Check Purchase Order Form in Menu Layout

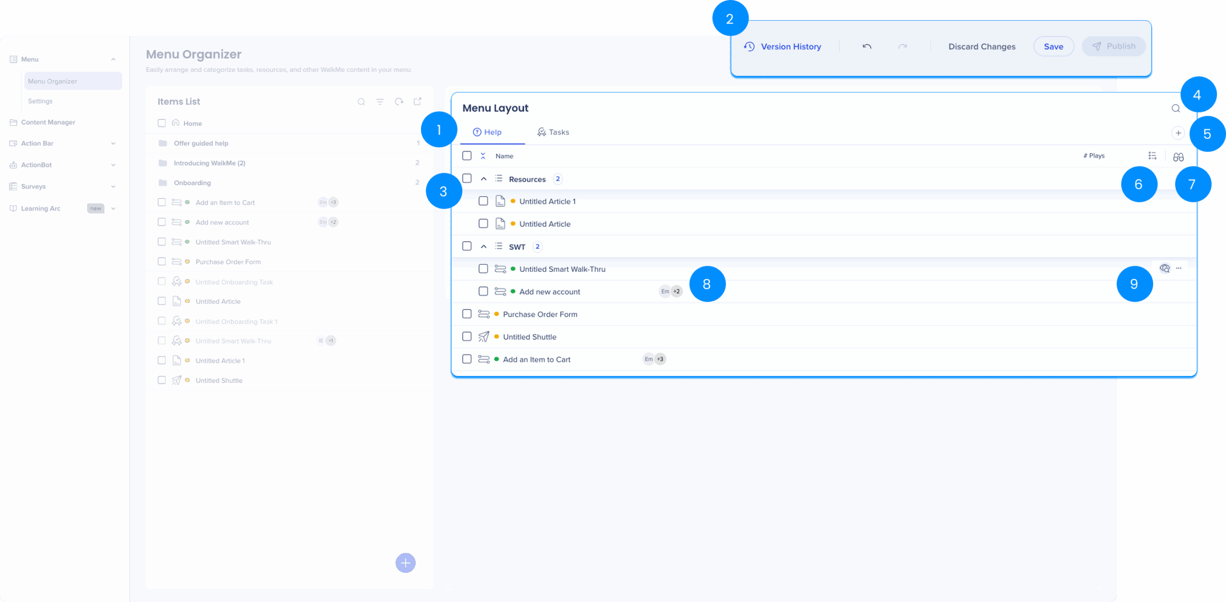coord(467,314)
